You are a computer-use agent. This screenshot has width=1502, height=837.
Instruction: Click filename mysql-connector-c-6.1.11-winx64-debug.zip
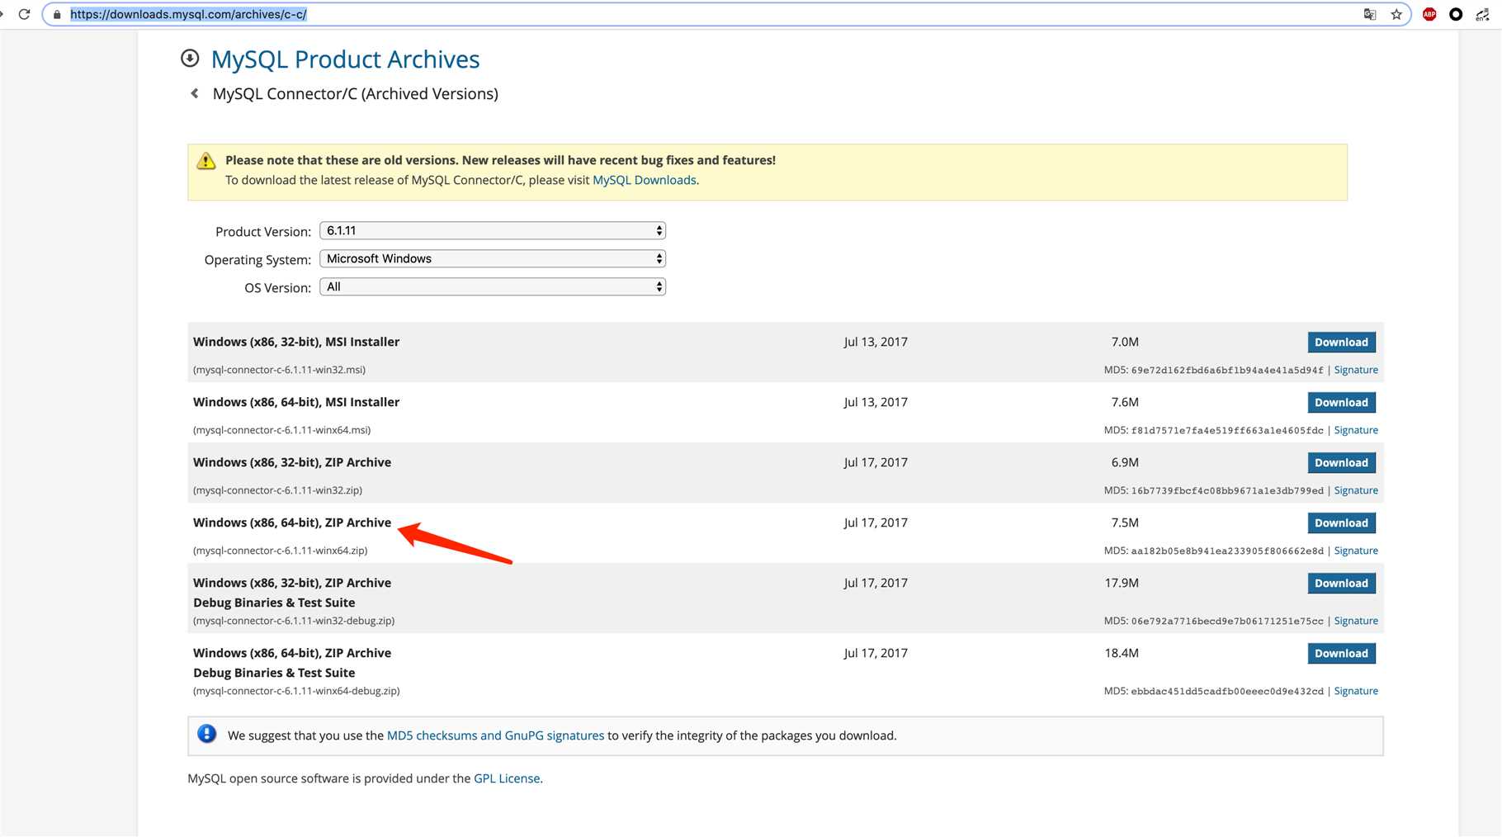[296, 691]
